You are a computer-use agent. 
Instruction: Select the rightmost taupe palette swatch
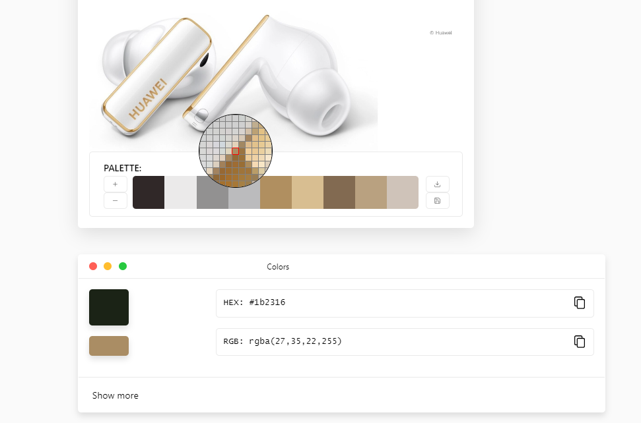403,192
